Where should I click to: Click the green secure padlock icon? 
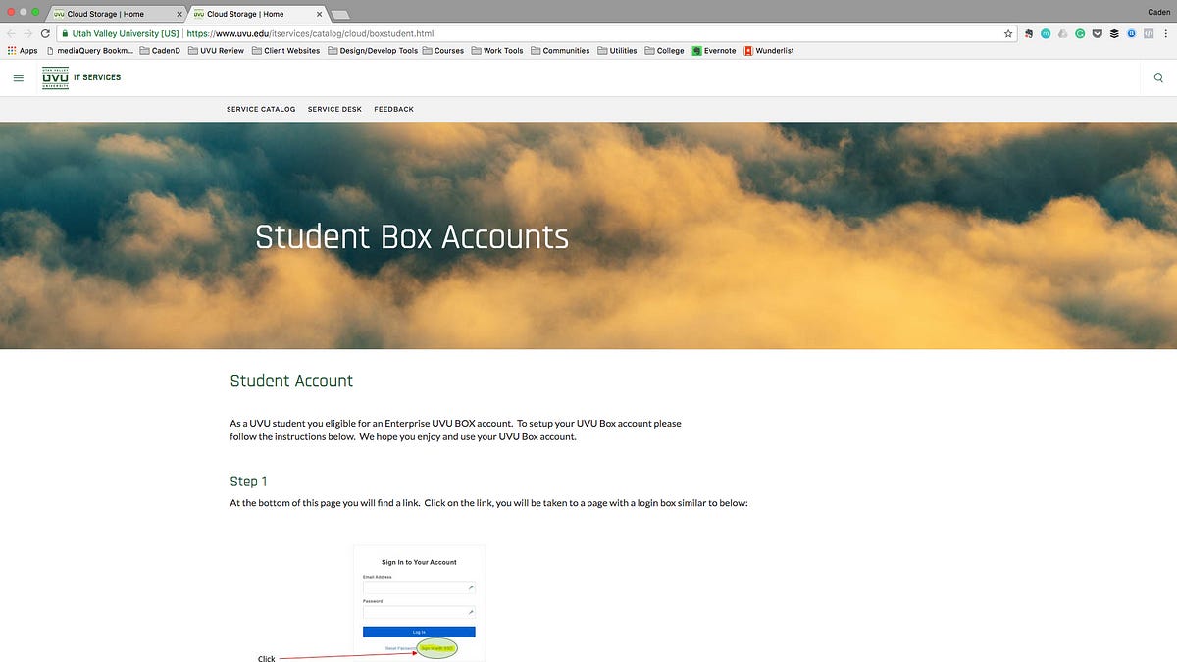[x=65, y=33]
